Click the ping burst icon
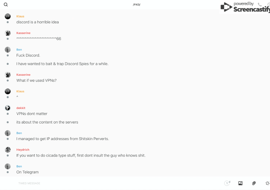The image size is (270, 190). tap(267, 183)
